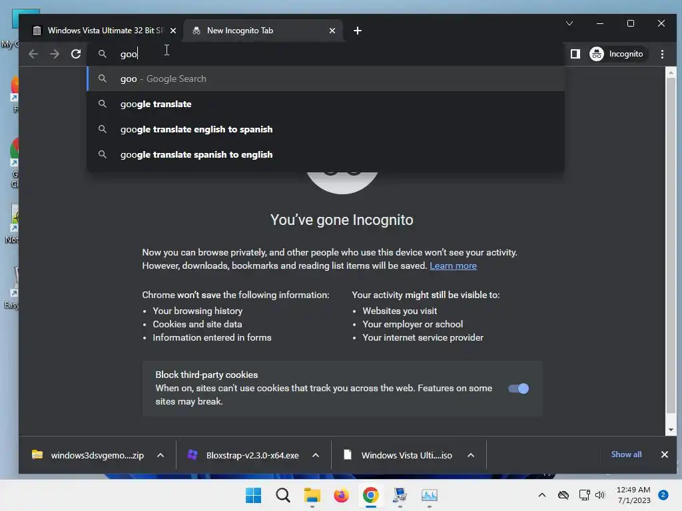This screenshot has height=511, width=682.
Task: Click in the address bar containing 'goo'
Action: 326,54
